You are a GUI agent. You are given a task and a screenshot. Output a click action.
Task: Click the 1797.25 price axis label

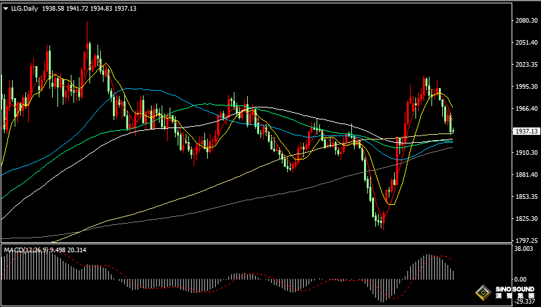[x=528, y=240]
